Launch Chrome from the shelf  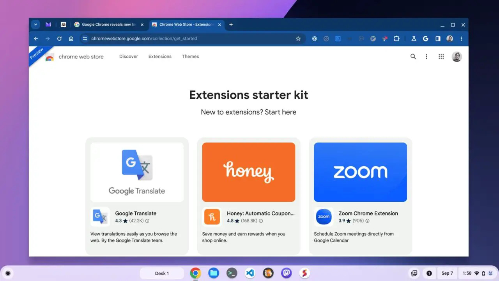(x=195, y=273)
